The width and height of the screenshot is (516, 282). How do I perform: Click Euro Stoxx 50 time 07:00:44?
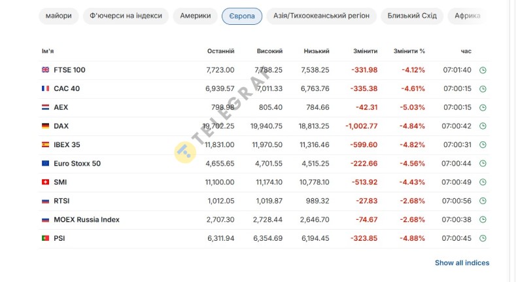[456, 164]
